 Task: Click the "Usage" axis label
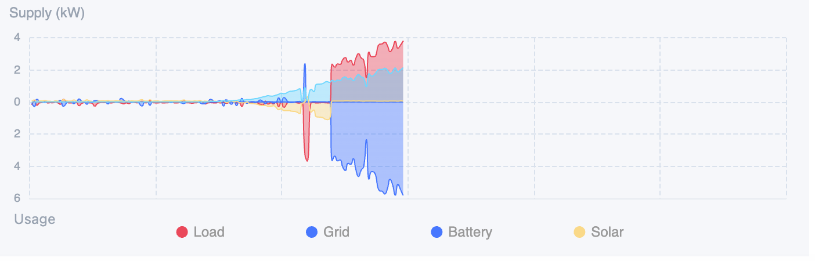point(34,219)
